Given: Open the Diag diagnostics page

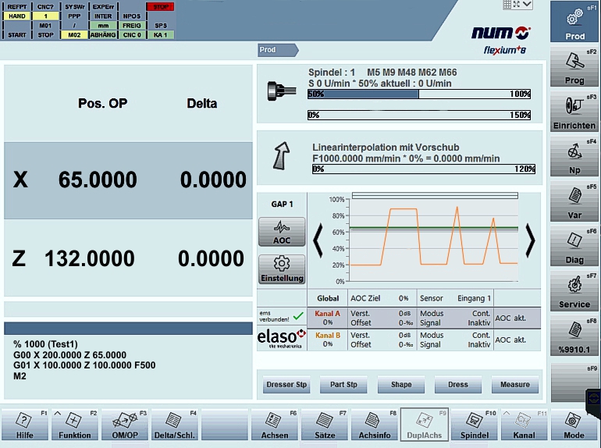Looking at the screenshot, I should 574,247.
